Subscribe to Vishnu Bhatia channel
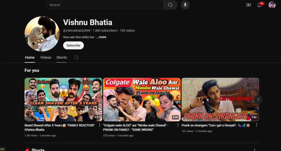The height and width of the screenshot is (151, 281). click(x=73, y=45)
